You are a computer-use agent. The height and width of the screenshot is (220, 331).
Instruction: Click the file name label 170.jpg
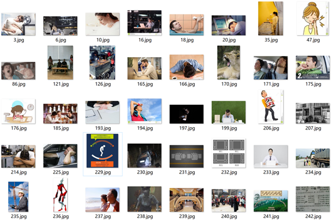point(229,84)
